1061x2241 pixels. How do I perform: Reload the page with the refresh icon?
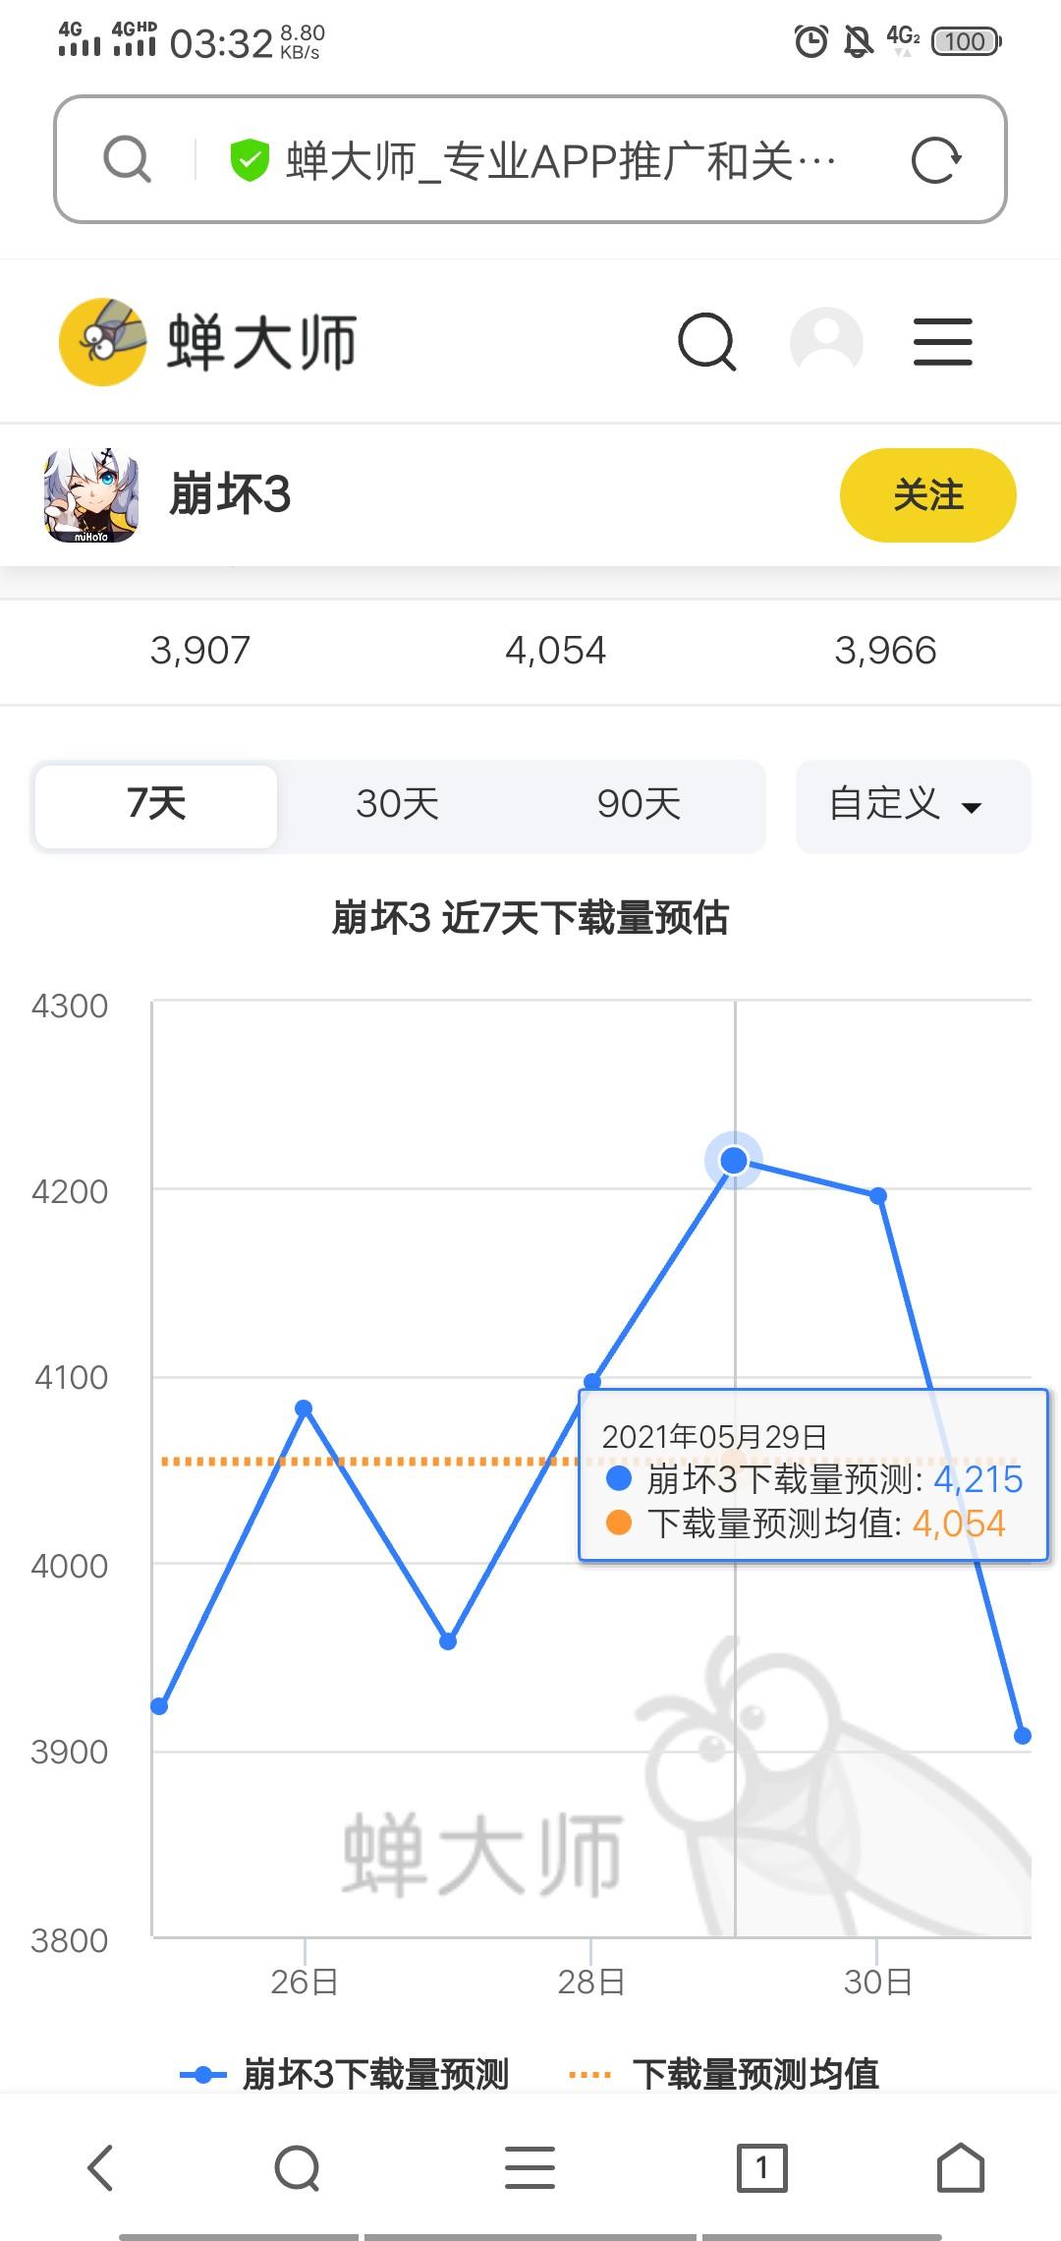935,160
